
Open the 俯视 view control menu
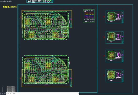[x=4, y=1]
